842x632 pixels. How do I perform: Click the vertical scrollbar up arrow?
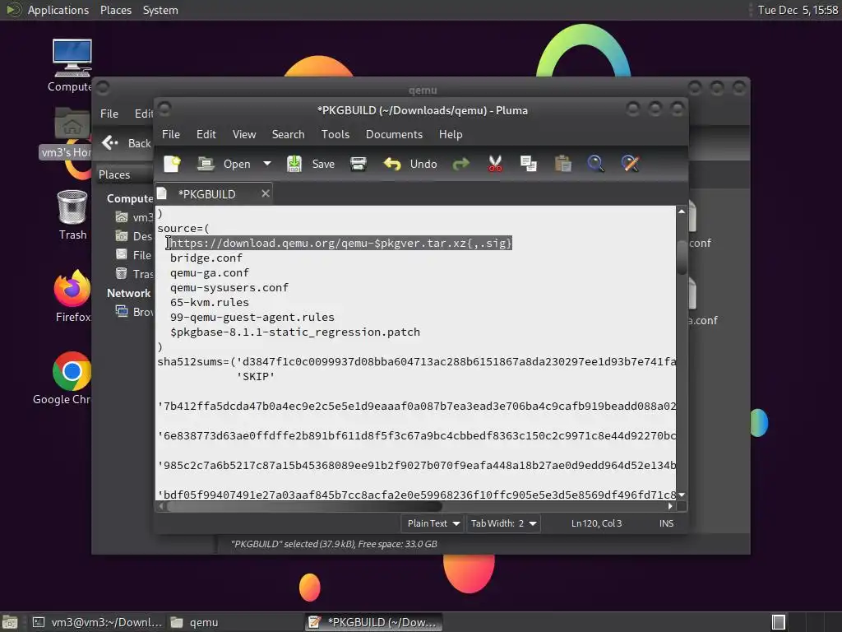(682, 211)
